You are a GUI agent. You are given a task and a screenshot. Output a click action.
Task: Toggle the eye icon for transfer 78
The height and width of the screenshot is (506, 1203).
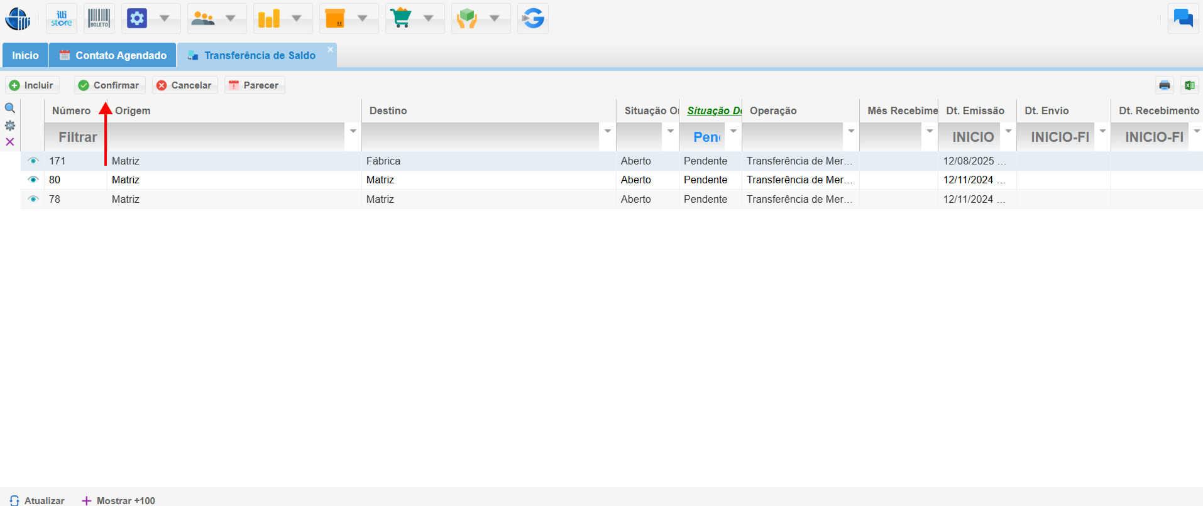click(x=33, y=199)
